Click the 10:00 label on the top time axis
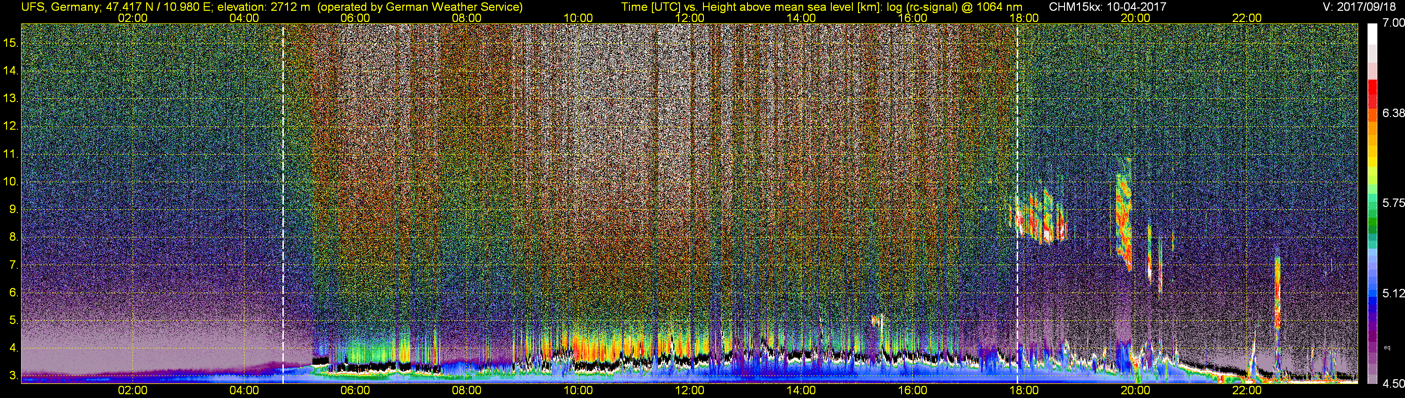This screenshot has width=1405, height=398. tap(578, 18)
